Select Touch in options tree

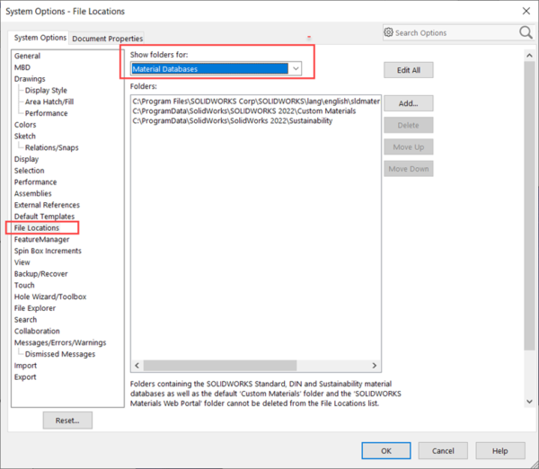24,285
